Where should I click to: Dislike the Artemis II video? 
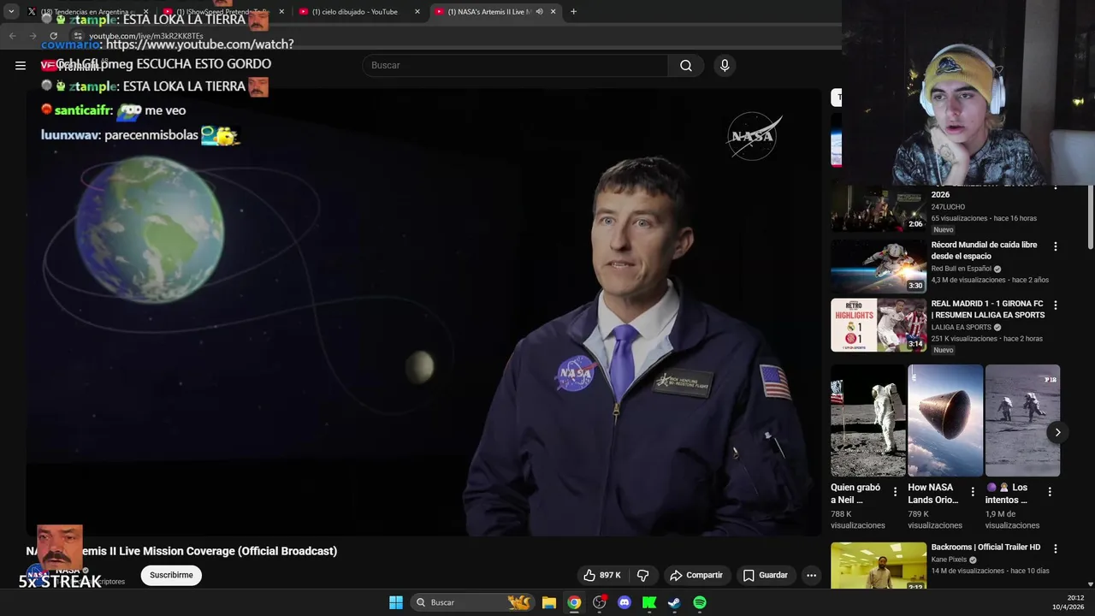[x=643, y=575]
